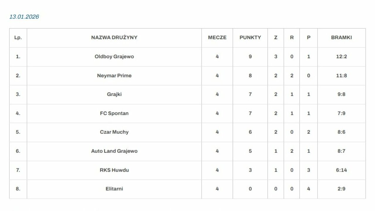Viewport: 375px width, 211px height.
Task: Click the Grajki team name
Action: [114, 94]
